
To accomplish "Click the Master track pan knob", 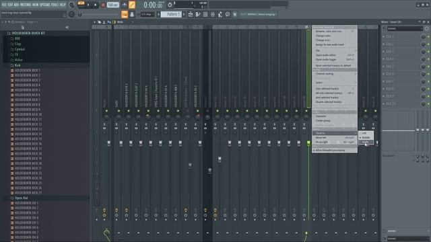I will pyautogui.click(x=106, y=118).
